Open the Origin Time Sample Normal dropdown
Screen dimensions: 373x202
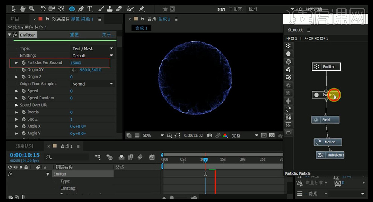point(93,84)
